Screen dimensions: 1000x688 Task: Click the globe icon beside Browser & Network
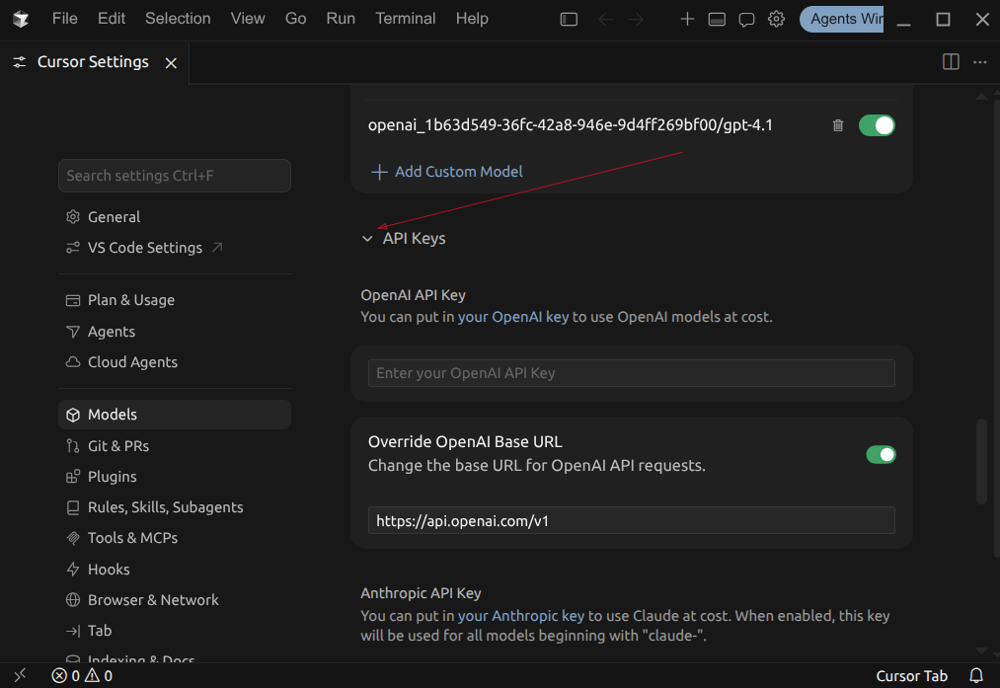(x=73, y=600)
